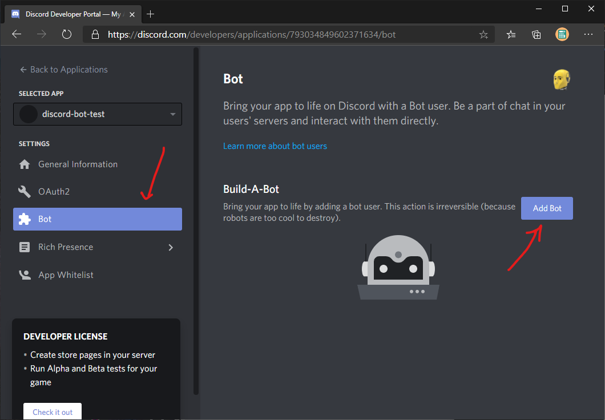Image resolution: width=605 pixels, height=420 pixels.
Task: Open the browser profile avatar
Action: [x=562, y=34]
